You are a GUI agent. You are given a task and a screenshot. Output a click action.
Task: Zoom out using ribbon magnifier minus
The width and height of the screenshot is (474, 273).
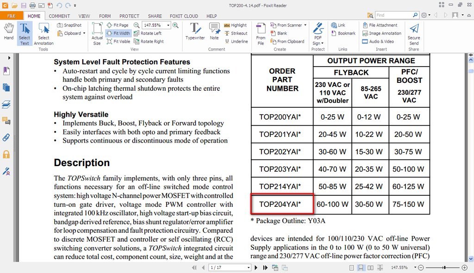137,25
